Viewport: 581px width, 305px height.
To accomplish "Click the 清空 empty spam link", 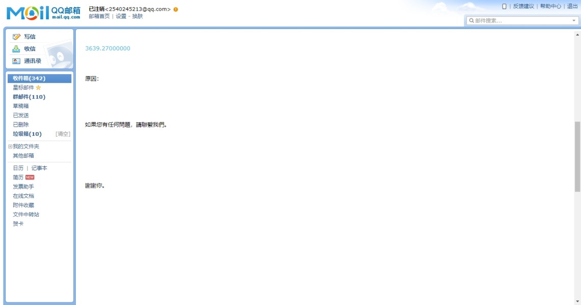I will tap(63, 134).
